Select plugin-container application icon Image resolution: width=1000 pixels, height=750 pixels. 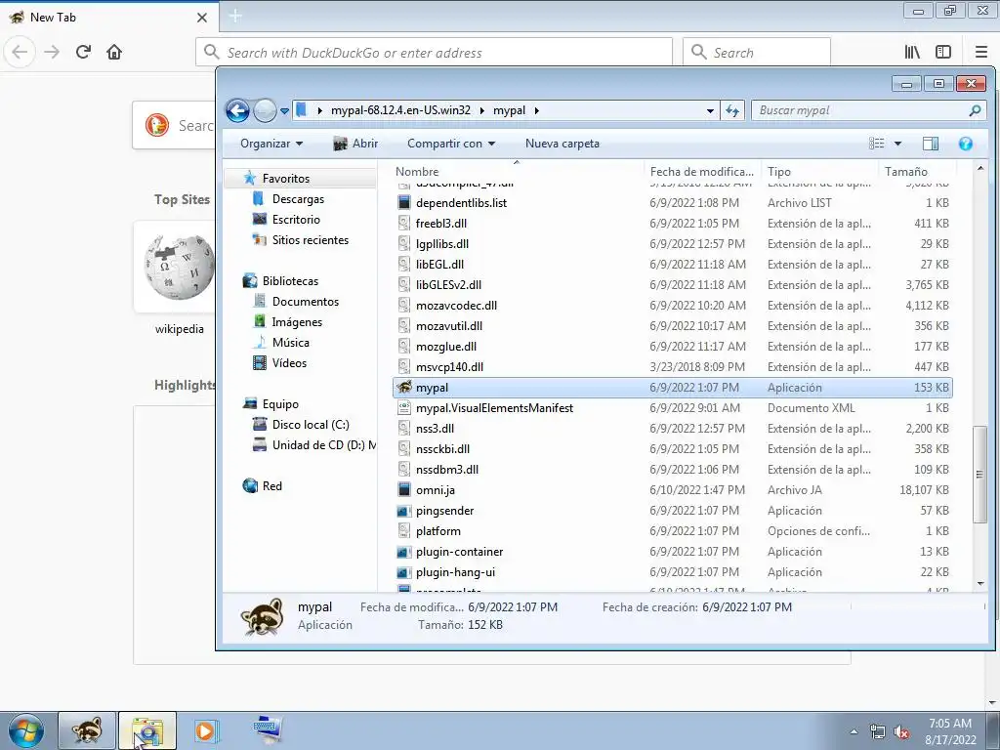tap(403, 552)
